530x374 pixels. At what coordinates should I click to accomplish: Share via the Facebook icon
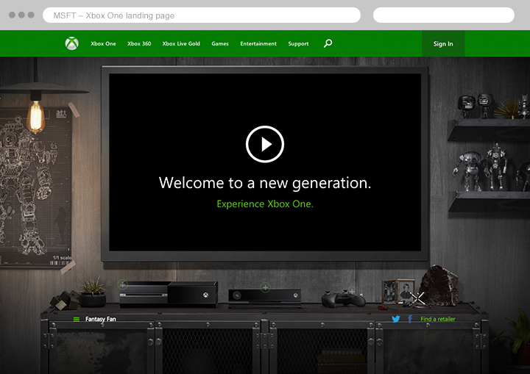(410, 319)
